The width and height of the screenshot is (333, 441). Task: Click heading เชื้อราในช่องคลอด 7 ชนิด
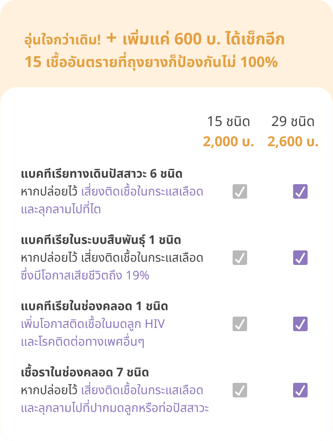[85, 372]
